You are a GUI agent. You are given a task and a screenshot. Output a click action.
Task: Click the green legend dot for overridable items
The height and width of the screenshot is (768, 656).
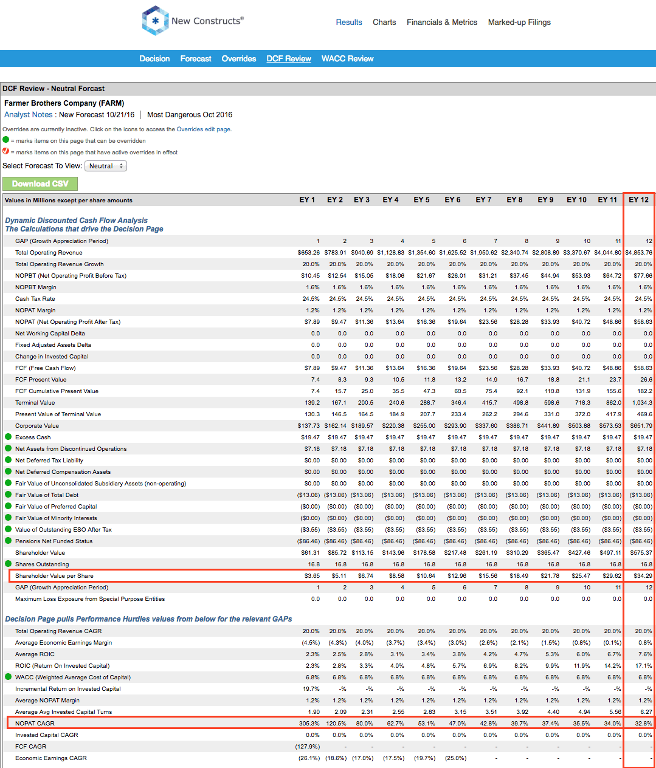(x=6, y=140)
